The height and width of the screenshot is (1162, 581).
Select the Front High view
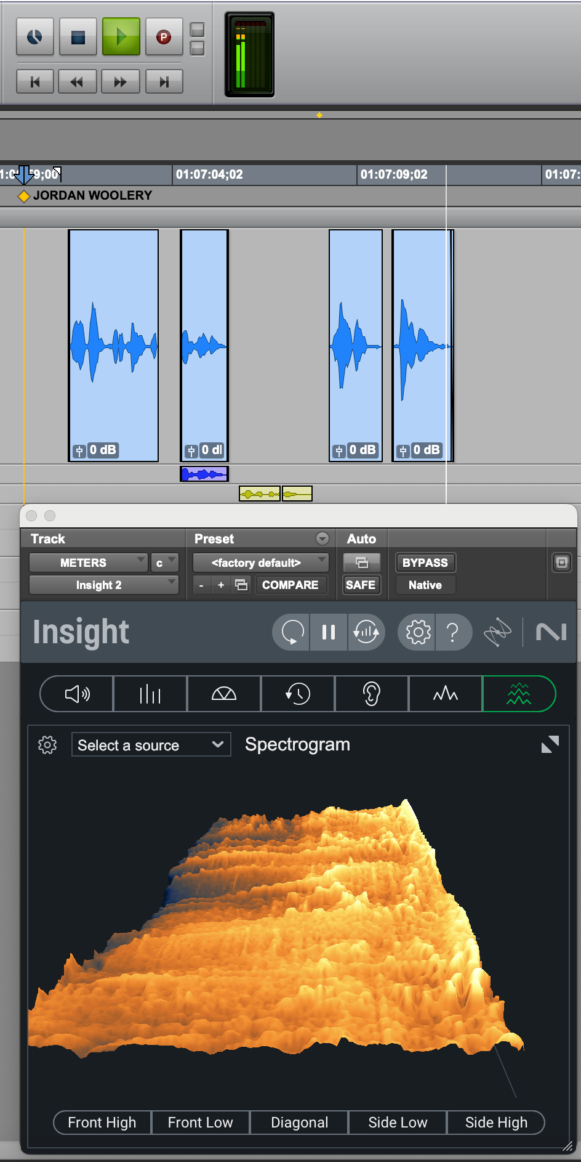click(102, 1123)
